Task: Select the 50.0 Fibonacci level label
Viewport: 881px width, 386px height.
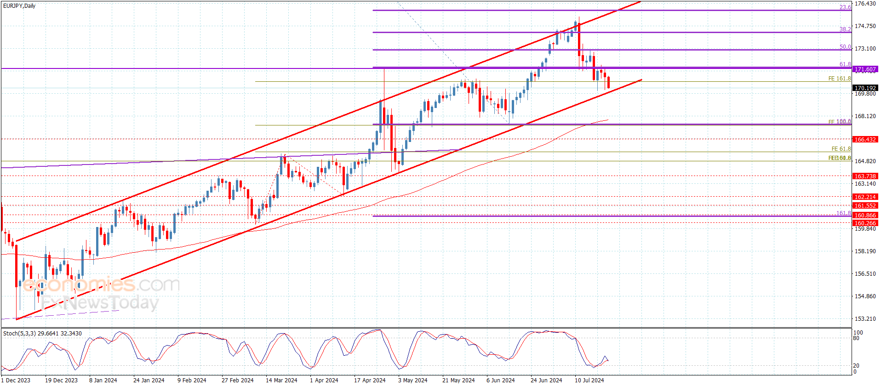Action: coord(845,47)
